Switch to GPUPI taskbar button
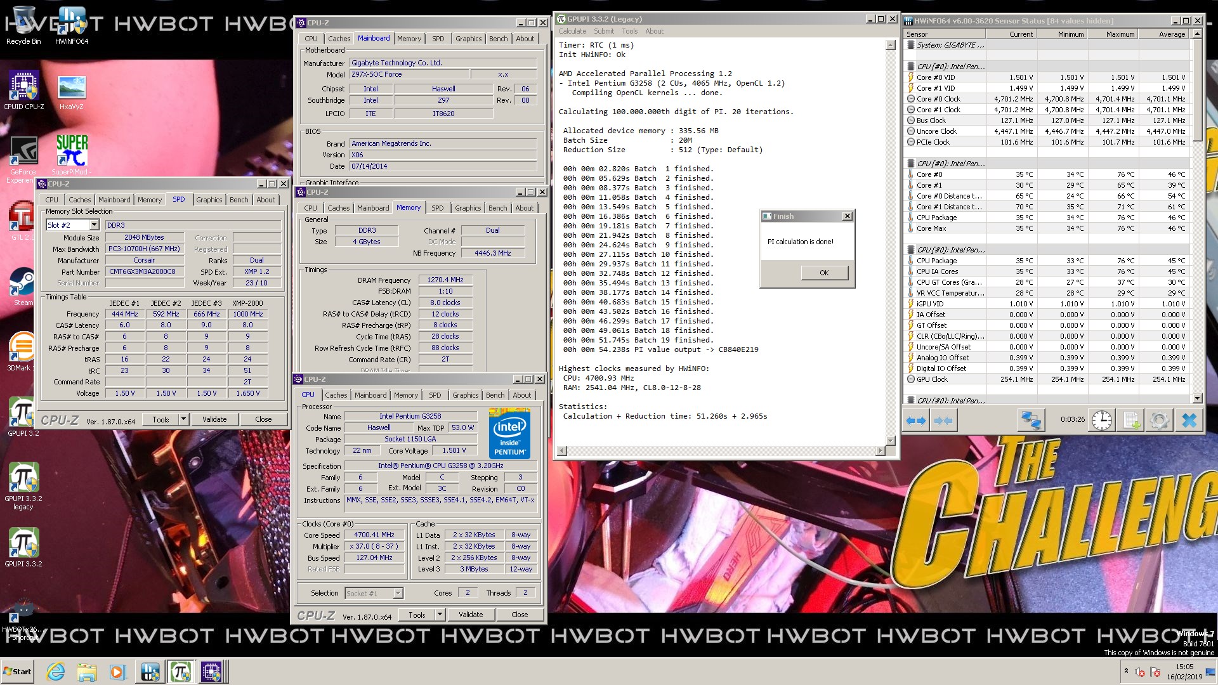The image size is (1218, 685). tap(181, 672)
